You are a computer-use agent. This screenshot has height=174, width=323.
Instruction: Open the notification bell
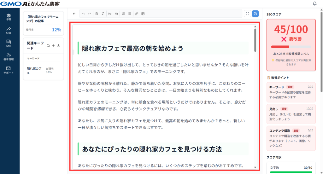pyautogui.click(x=314, y=4)
